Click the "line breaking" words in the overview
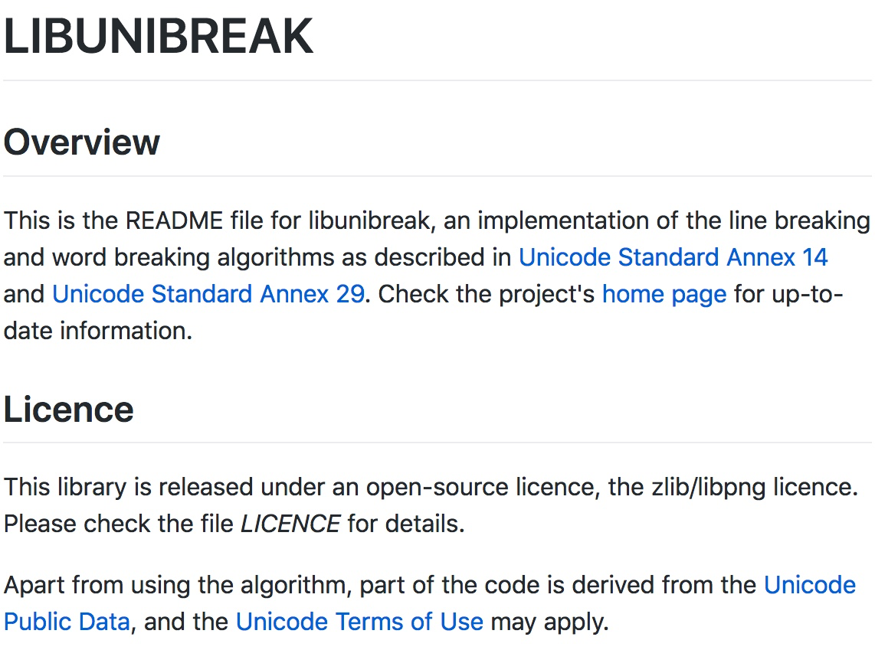Image resolution: width=875 pixels, height=650 pixels. point(805,221)
